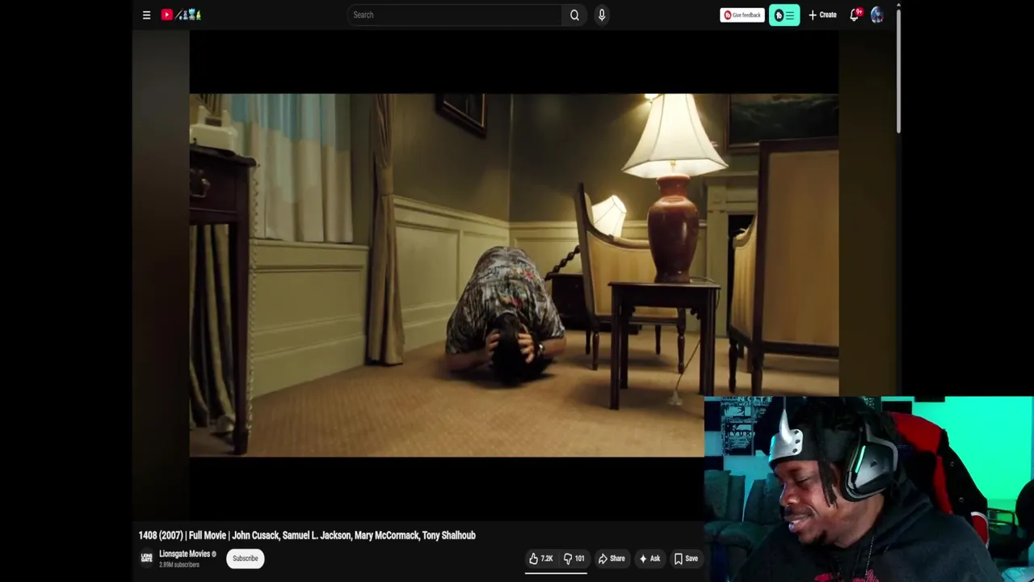Viewport: 1034px width, 582px height.
Task: Open the account avatar menu
Action: tap(877, 15)
